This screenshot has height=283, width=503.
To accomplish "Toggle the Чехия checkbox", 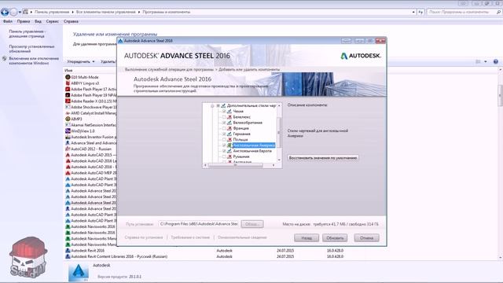I will click(224, 112).
